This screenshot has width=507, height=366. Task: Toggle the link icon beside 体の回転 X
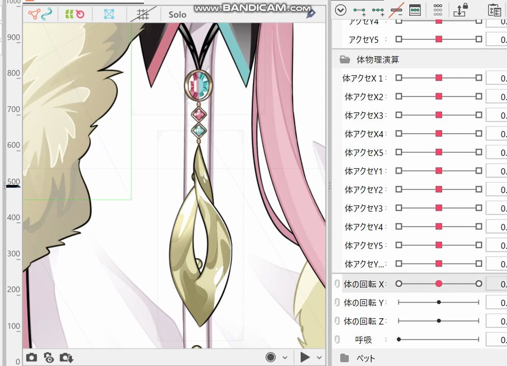[x=337, y=284]
